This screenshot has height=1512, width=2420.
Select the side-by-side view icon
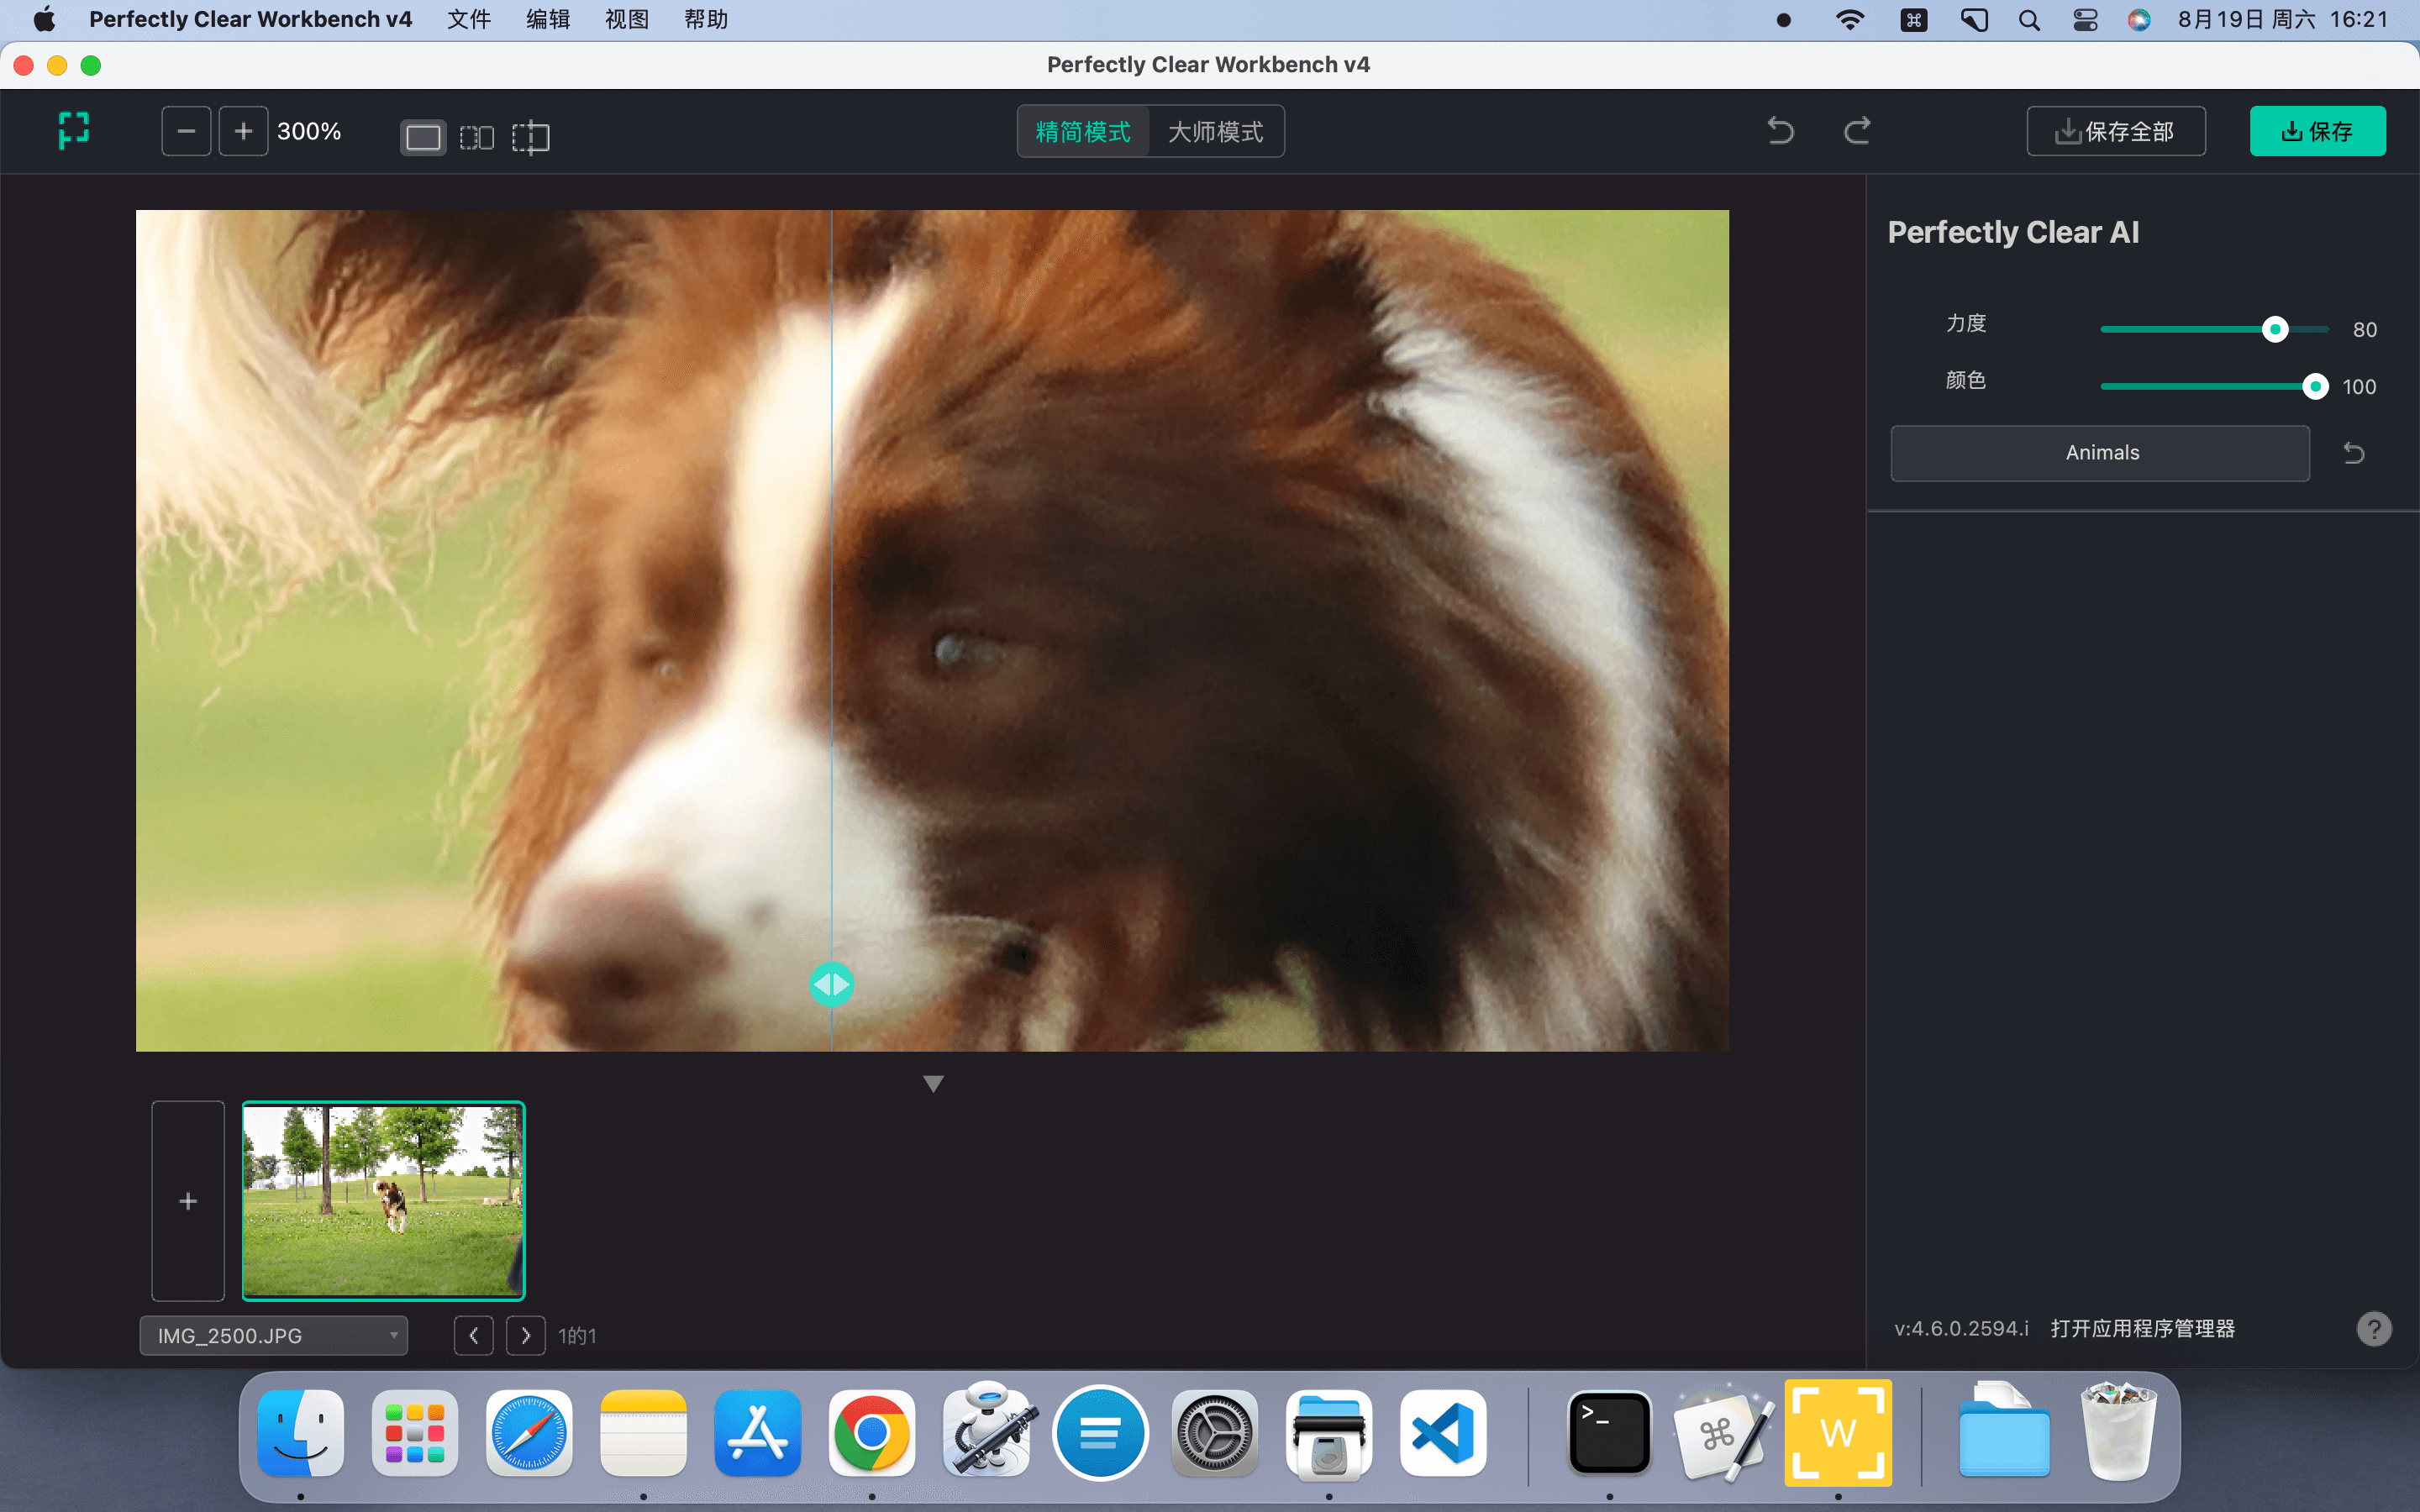pos(476,136)
